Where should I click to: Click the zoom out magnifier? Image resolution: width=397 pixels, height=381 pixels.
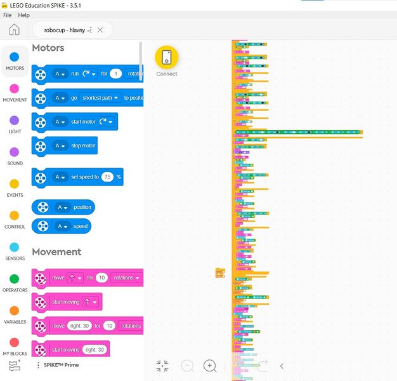pyautogui.click(x=187, y=366)
